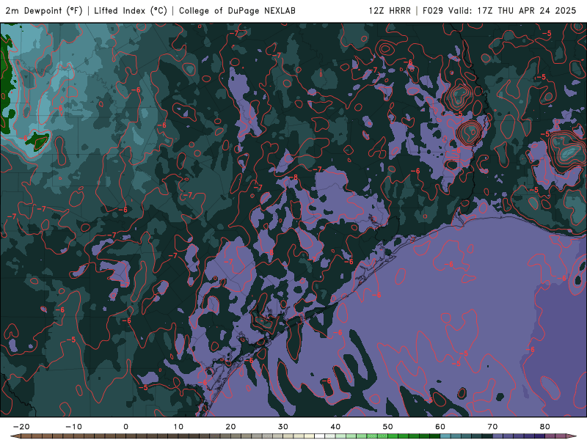Click the 50 color scale label

pyautogui.click(x=388, y=427)
